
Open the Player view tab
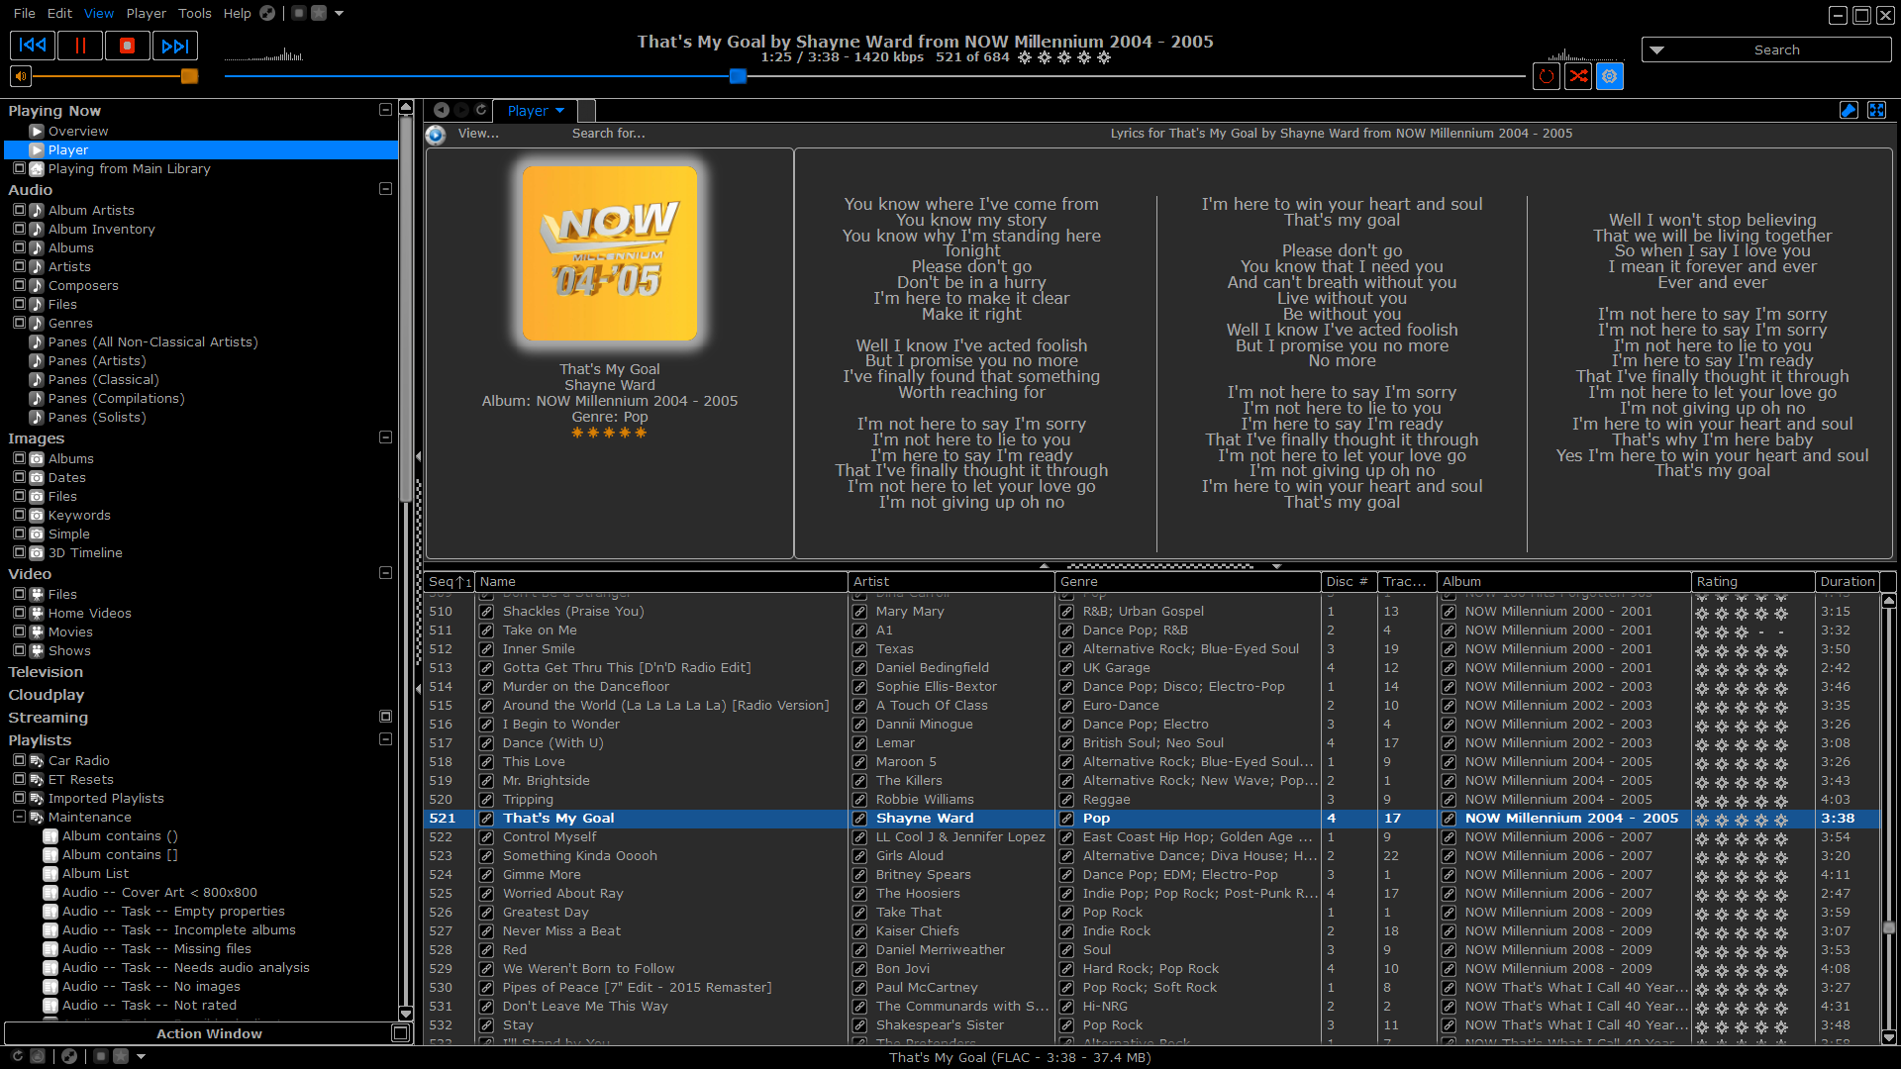pyautogui.click(x=536, y=111)
